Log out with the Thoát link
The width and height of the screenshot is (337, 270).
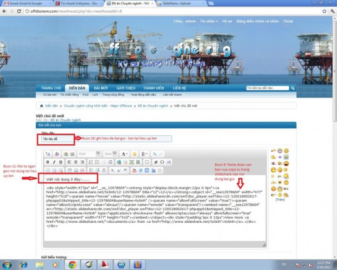coord(288,21)
